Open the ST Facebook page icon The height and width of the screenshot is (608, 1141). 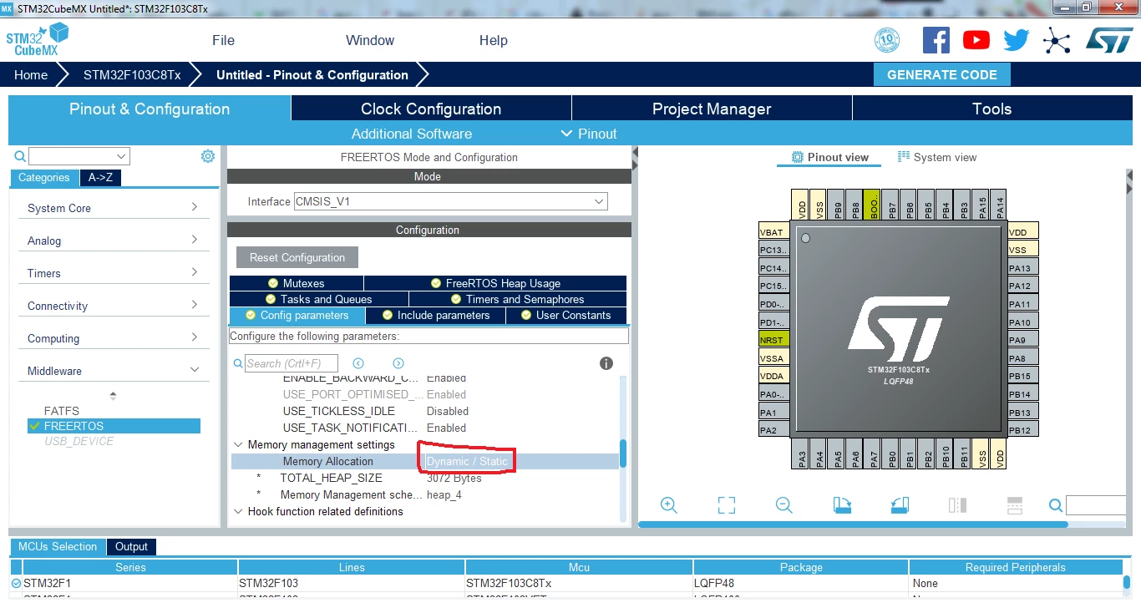point(936,40)
